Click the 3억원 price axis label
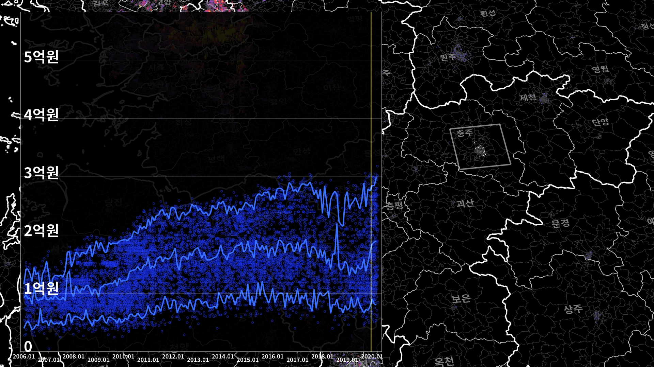The width and height of the screenshot is (654, 367). point(41,173)
